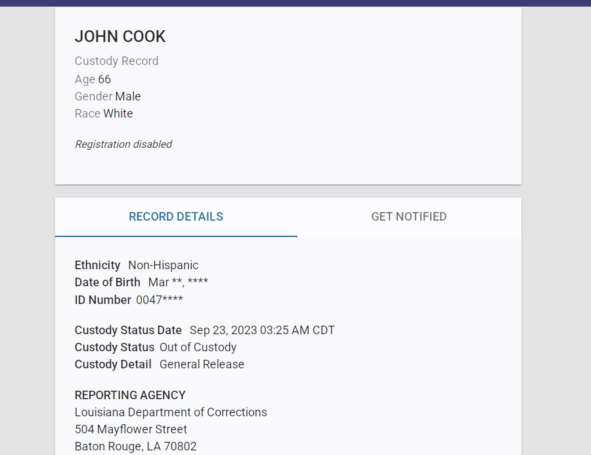Click the ID Number 0047**** value
The height and width of the screenshot is (455, 591).
click(160, 300)
